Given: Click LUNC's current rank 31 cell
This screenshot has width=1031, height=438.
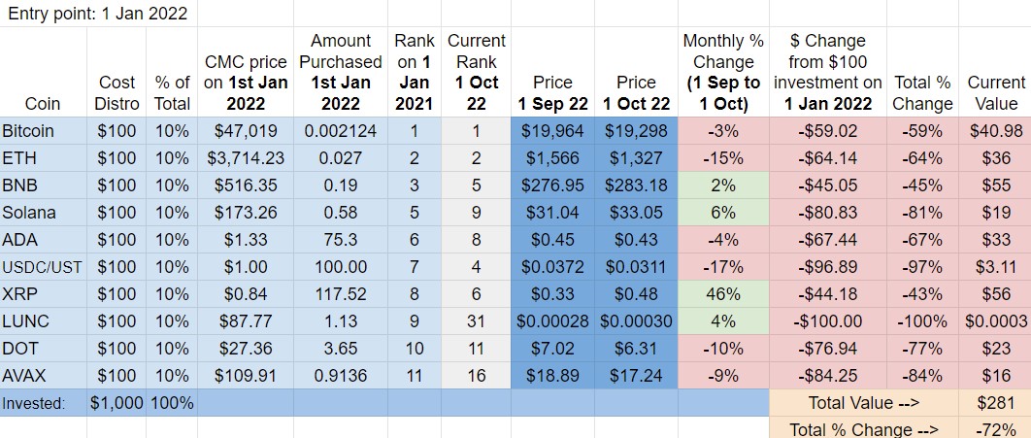Looking at the screenshot, I should click(x=476, y=321).
